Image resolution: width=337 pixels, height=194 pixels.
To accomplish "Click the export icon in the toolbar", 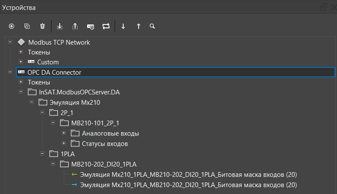I will [75, 26].
